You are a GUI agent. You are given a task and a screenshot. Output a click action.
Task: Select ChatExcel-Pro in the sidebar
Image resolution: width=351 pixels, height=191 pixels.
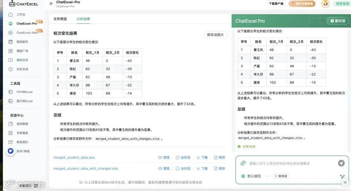[26, 23]
